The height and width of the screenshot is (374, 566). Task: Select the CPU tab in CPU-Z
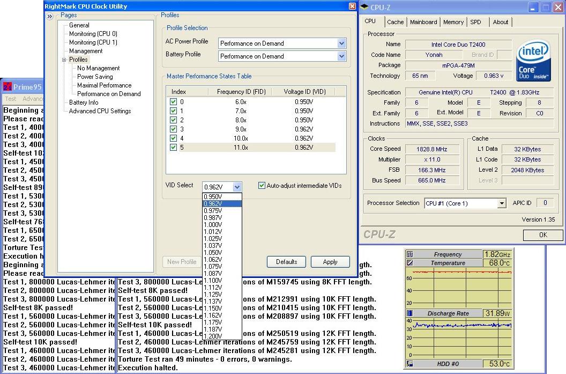pyautogui.click(x=370, y=21)
